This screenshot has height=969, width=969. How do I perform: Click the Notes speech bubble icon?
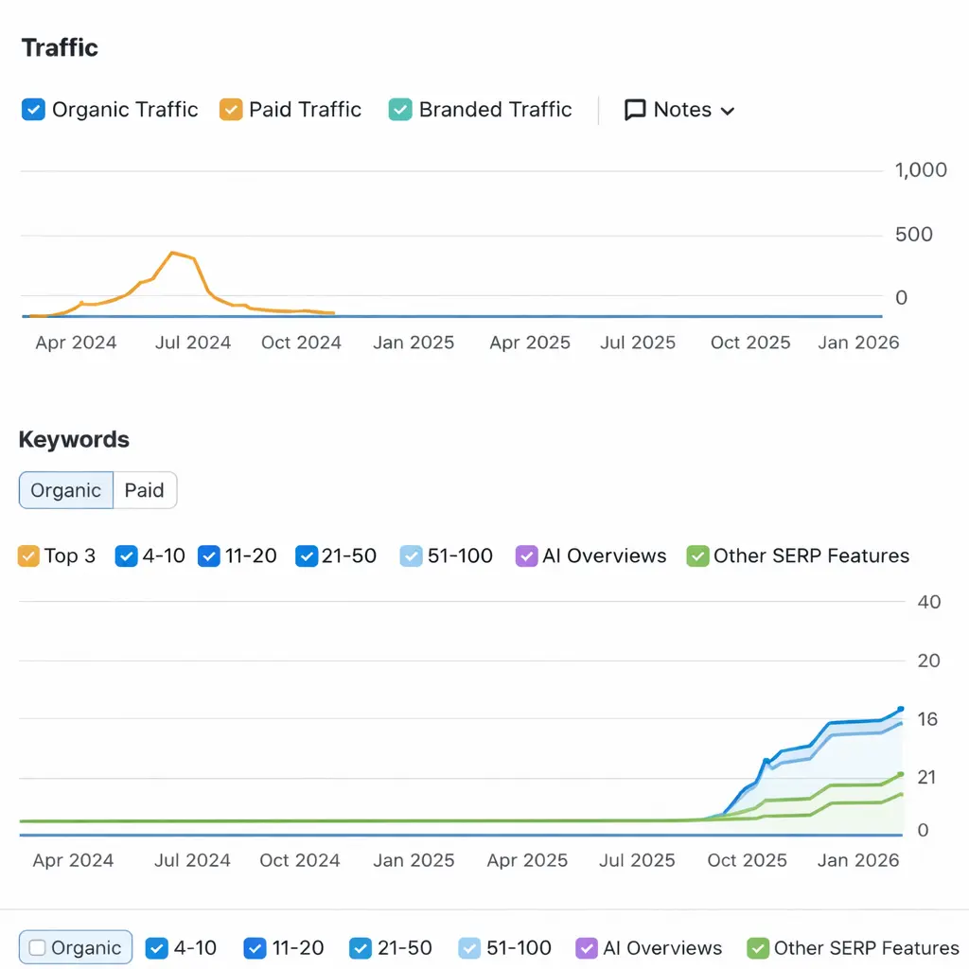point(635,110)
